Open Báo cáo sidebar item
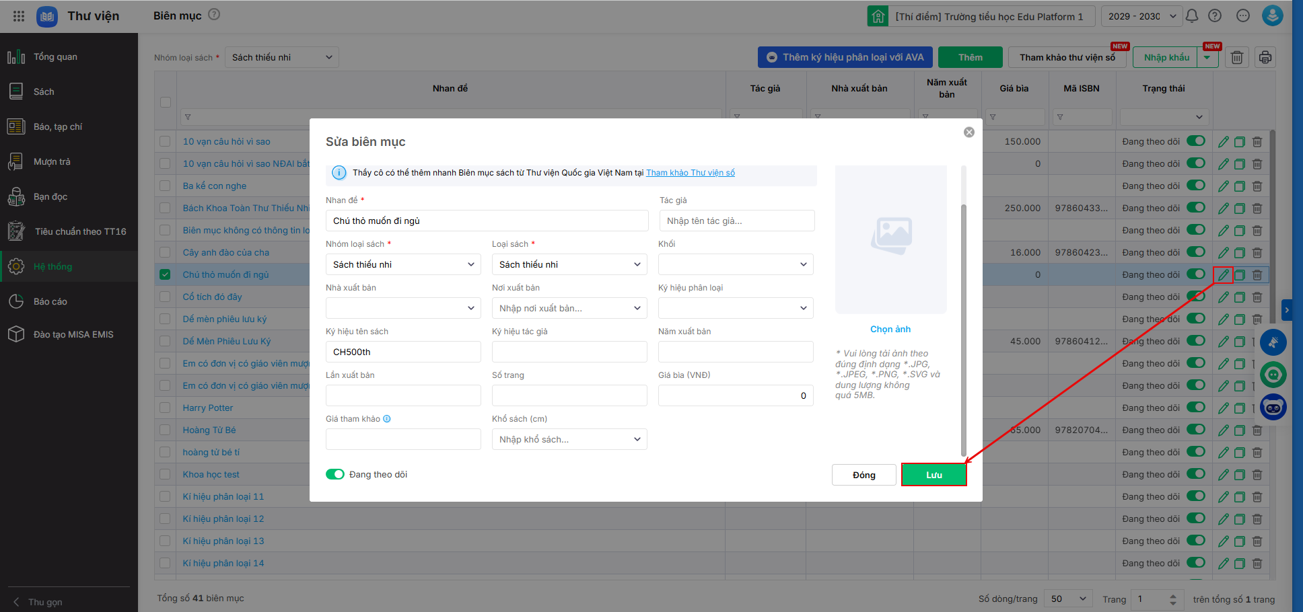The width and height of the screenshot is (1303, 612). pos(69,301)
